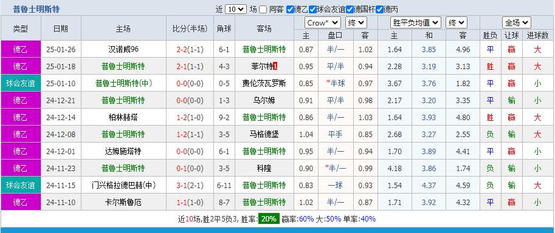The height and width of the screenshot is (233, 555).
Task: Uncheck the 德乙 league filter checkbox
Action: click(x=290, y=10)
